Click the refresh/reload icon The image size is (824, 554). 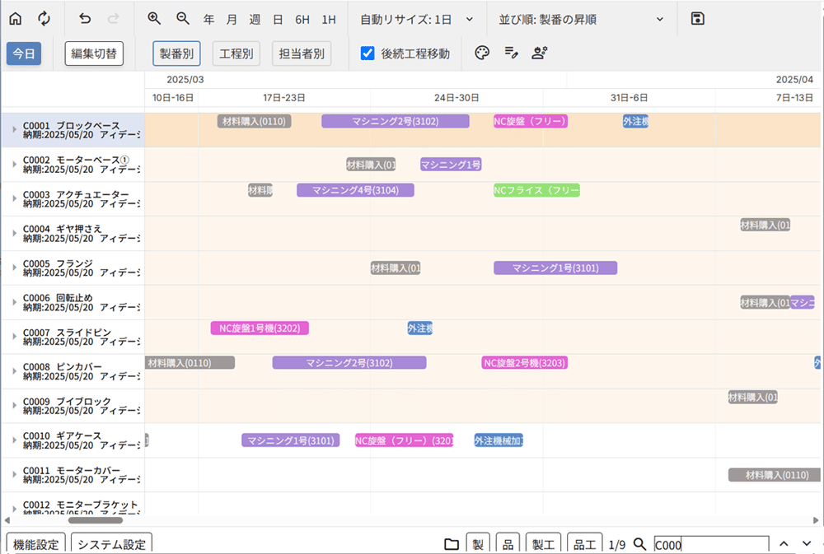click(44, 18)
